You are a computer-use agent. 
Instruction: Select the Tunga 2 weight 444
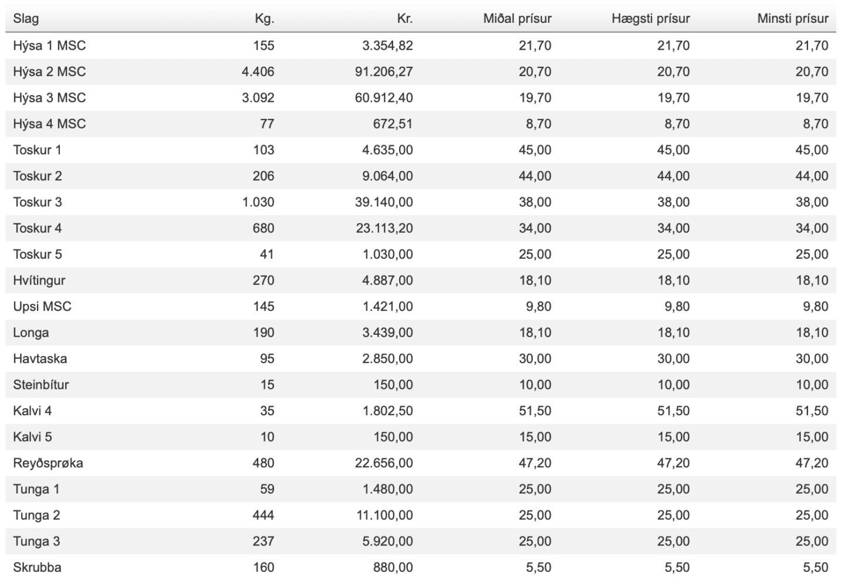(x=263, y=515)
